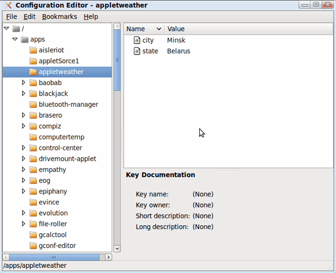
Task: Click the brasero folder icon
Action: 33,115
